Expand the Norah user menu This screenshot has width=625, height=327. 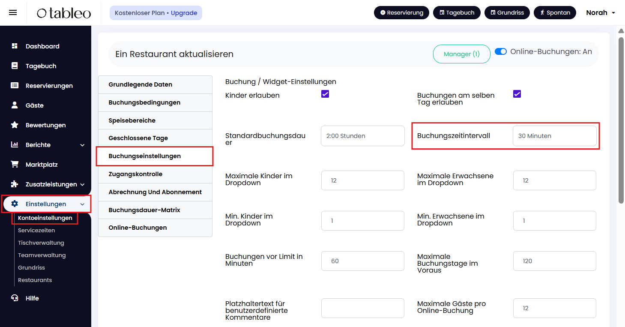point(601,13)
